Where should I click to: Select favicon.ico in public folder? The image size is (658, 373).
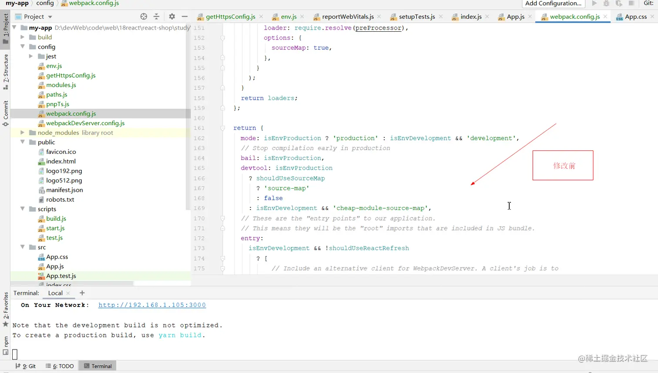[x=61, y=152]
